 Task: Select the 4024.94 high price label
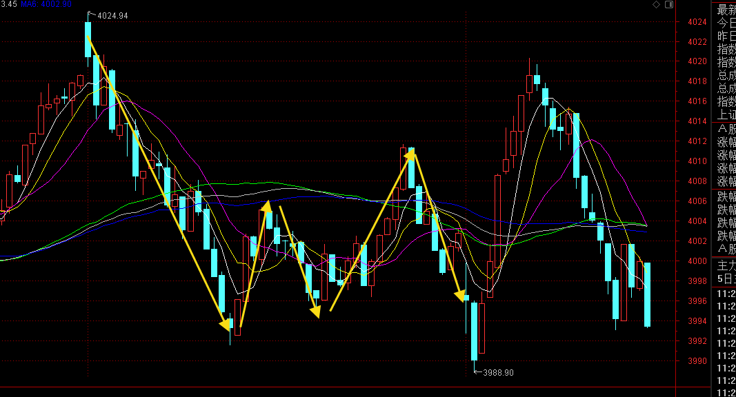tap(112, 16)
